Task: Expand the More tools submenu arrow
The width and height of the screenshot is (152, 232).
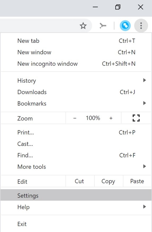Action: 145,166
